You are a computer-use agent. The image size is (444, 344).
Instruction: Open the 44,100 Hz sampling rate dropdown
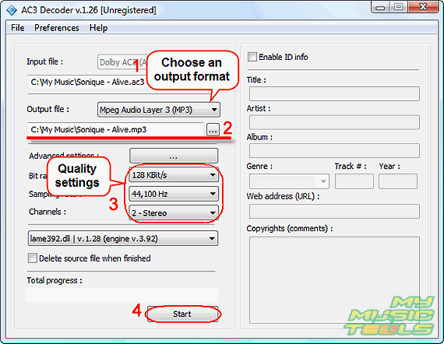pyautogui.click(x=174, y=194)
